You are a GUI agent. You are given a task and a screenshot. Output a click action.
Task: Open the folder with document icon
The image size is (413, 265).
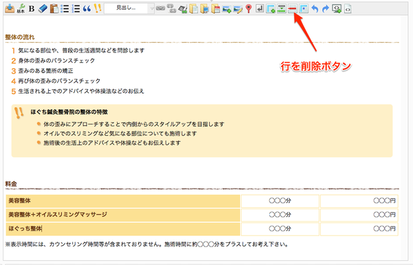pyautogui.click(x=193, y=9)
